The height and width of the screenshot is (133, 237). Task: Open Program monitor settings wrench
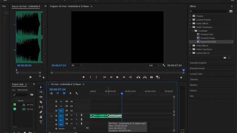(x=164, y=65)
